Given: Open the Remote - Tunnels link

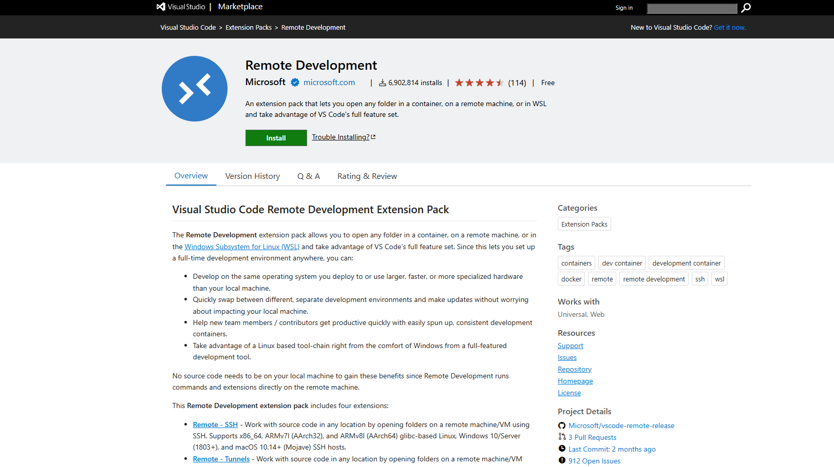Looking at the screenshot, I should click(221, 459).
